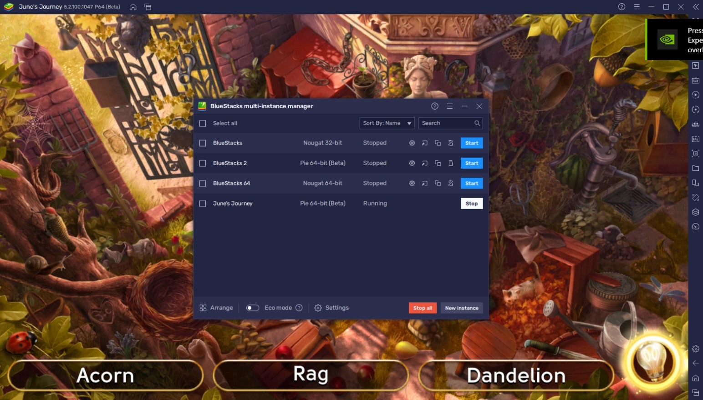Image resolution: width=703 pixels, height=400 pixels.
Task: Select the BlueStacks 64 checkbox
Action: [203, 183]
